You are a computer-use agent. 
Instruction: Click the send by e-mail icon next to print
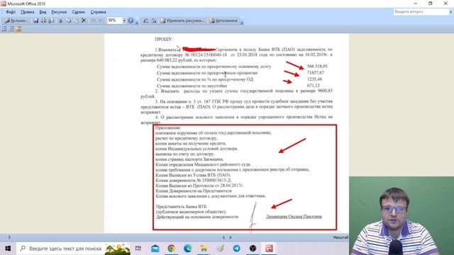(51, 21)
